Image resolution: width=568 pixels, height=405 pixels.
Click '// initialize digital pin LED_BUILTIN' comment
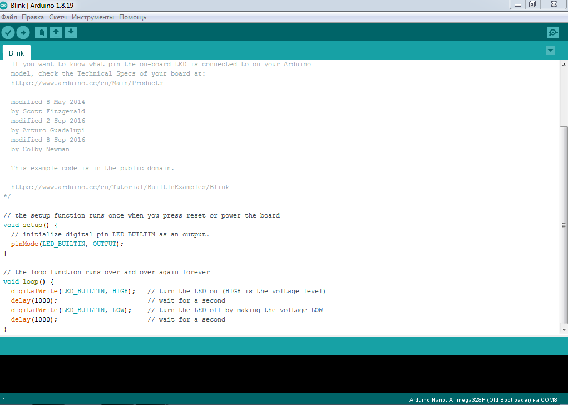[110, 234]
